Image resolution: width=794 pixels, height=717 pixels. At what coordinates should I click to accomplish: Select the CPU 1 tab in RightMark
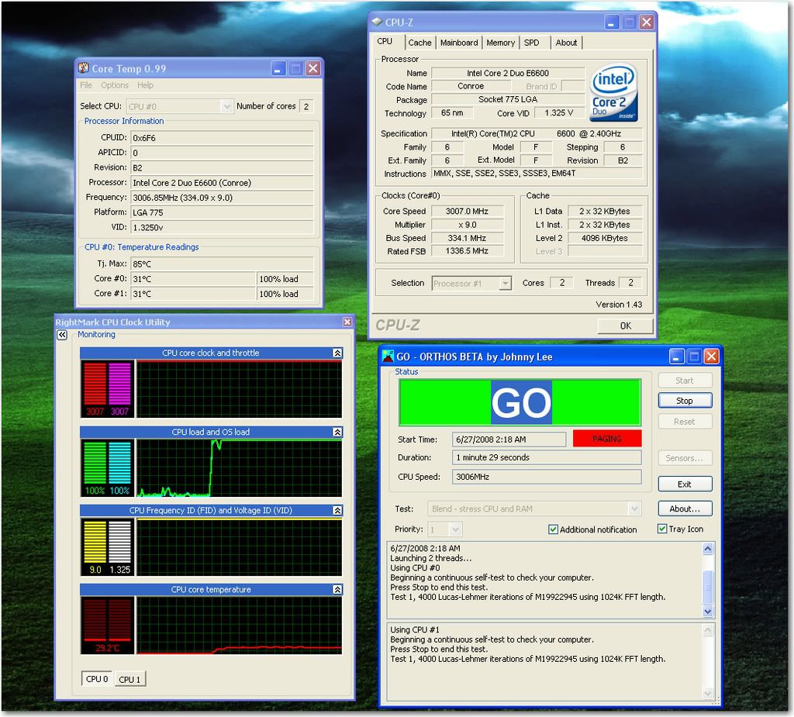pos(129,680)
